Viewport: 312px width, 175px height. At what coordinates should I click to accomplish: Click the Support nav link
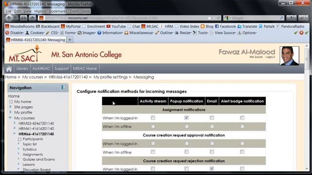[61, 69]
